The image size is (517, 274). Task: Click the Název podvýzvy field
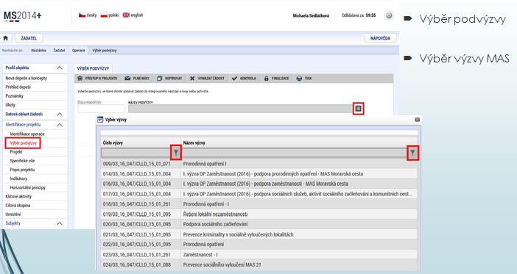click(240, 109)
